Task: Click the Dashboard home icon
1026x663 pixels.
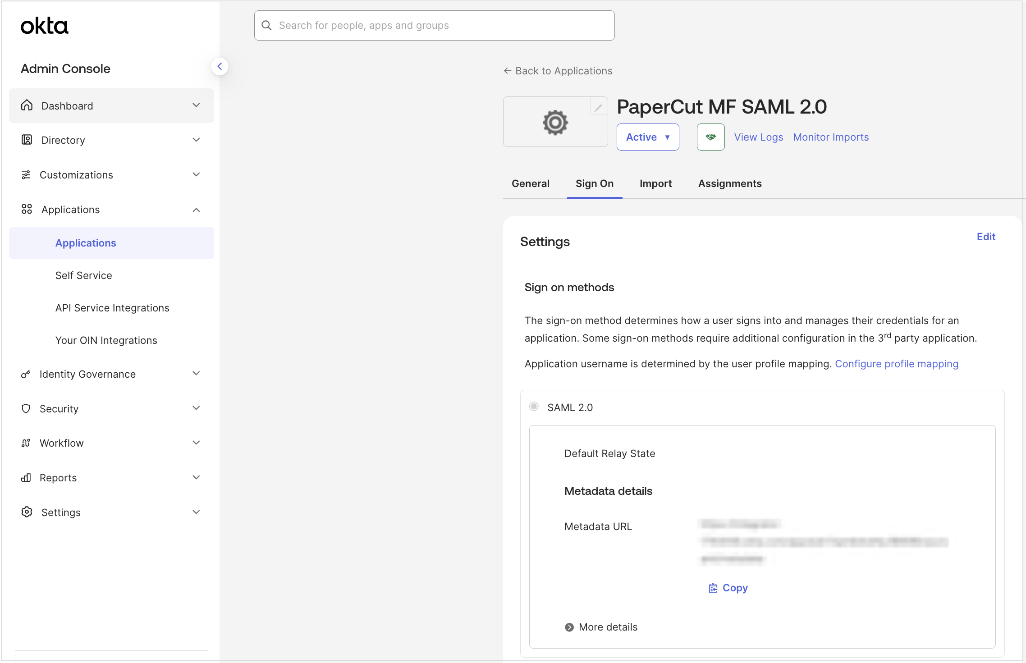Action: click(27, 105)
